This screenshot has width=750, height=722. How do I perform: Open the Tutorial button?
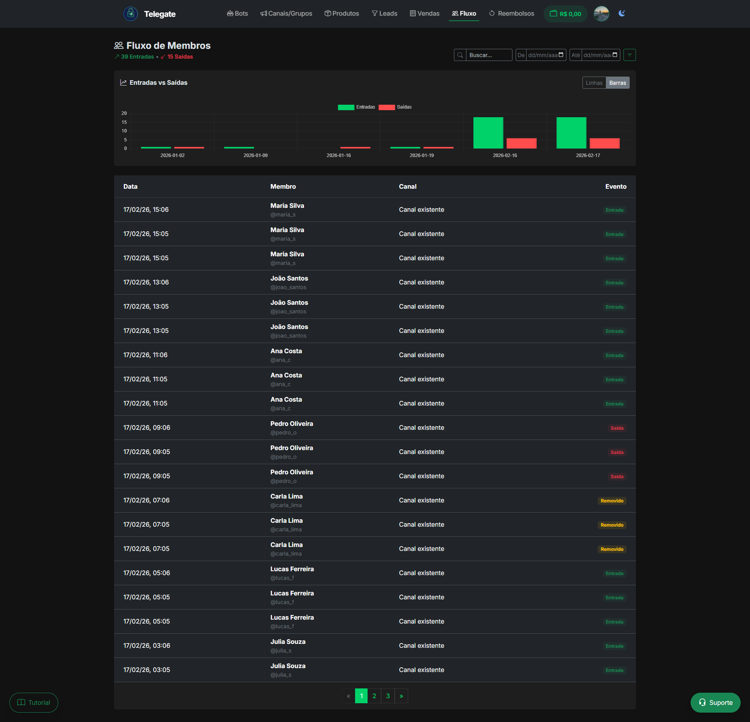pyautogui.click(x=34, y=702)
